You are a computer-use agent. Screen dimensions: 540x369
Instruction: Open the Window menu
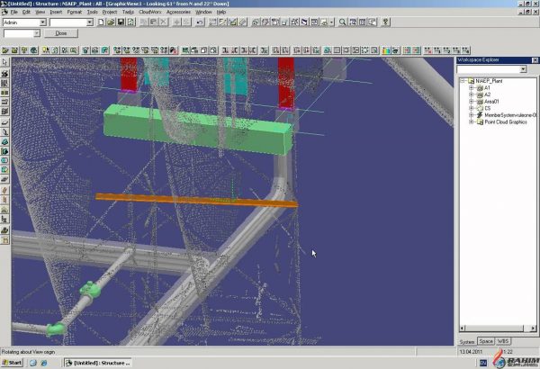click(203, 12)
